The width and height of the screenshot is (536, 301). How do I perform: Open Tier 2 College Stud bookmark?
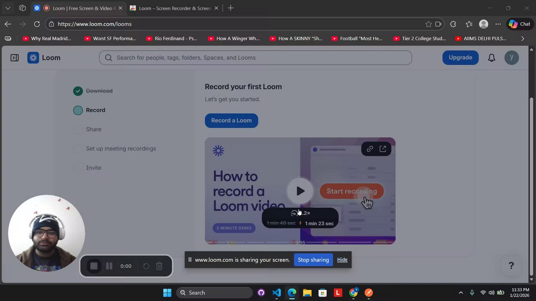tap(420, 38)
